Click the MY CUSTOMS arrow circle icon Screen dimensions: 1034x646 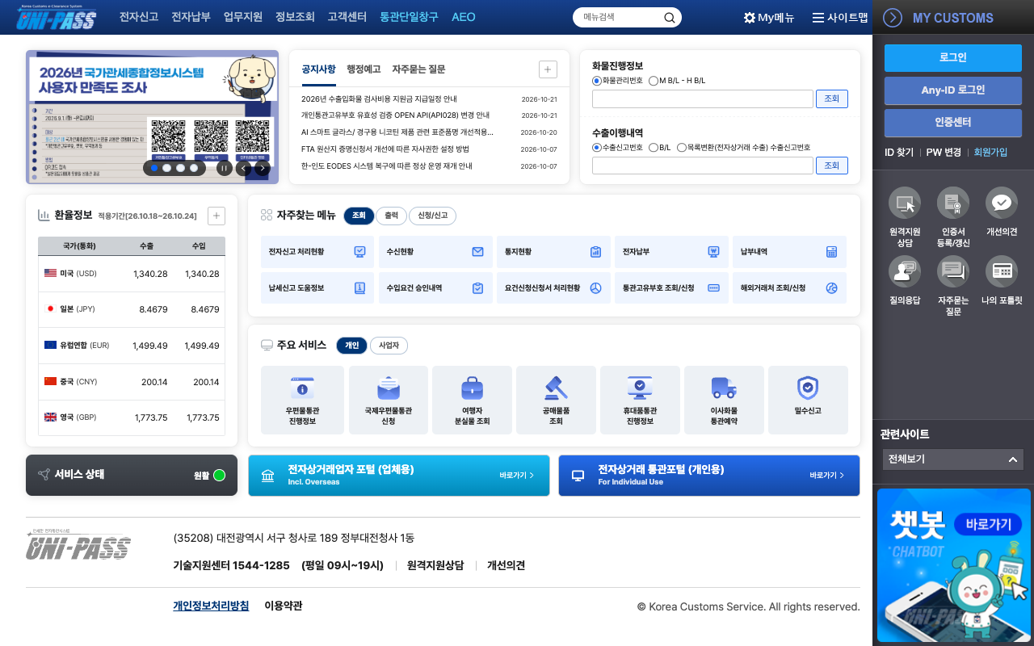[893, 18]
